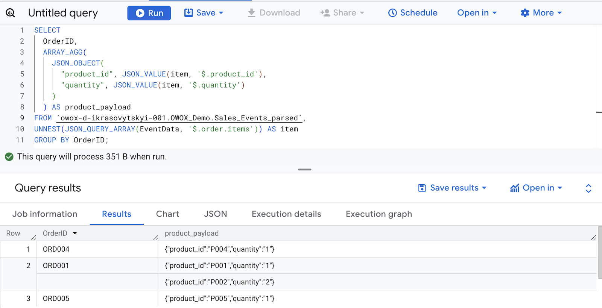This screenshot has height=308, width=602.
Task: Click the chart icon beside results Open in
Action: 514,188
